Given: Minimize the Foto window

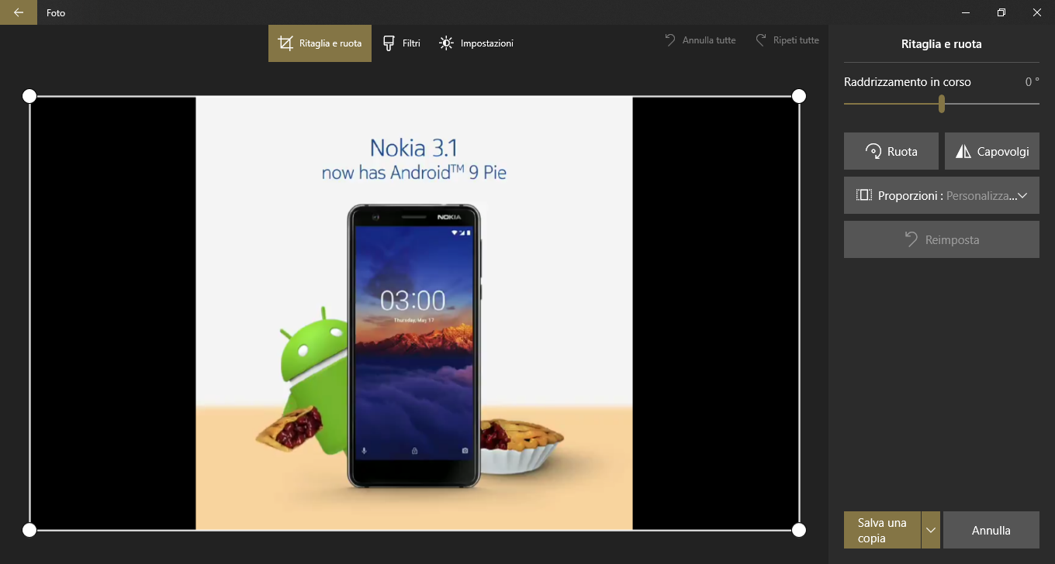Looking at the screenshot, I should tap(967, 12).
